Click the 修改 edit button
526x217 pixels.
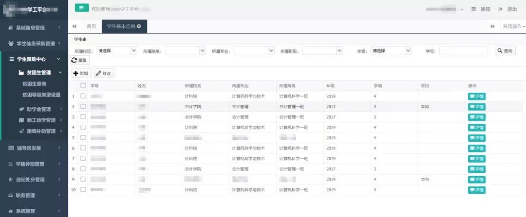[x=104, y=73]
